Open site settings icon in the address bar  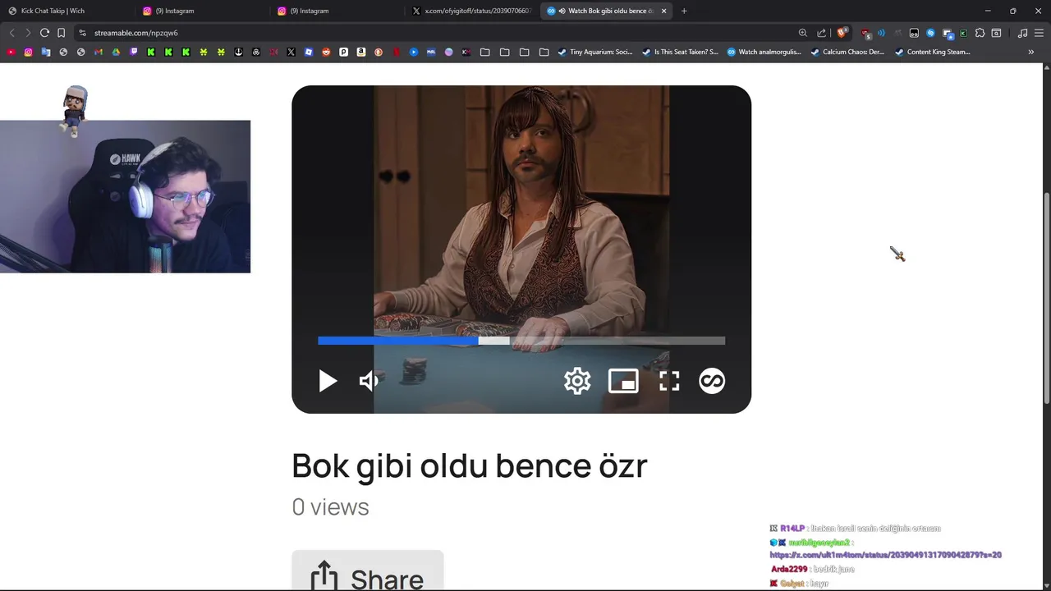(82, 33)
